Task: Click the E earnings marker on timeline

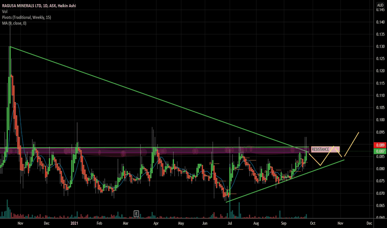Action: [136, 213]
